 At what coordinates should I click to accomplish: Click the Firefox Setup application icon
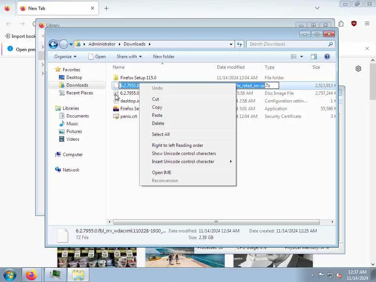pyautogui.click(x=116, y=109)
